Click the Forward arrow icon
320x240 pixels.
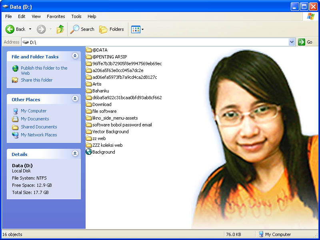tap(41, 29)
